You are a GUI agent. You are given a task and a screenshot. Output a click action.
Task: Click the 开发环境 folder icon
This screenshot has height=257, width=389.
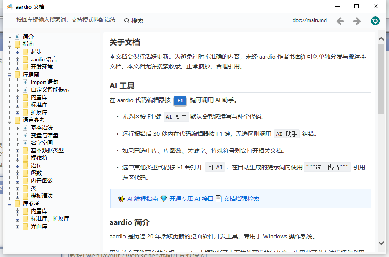(25, 67)
